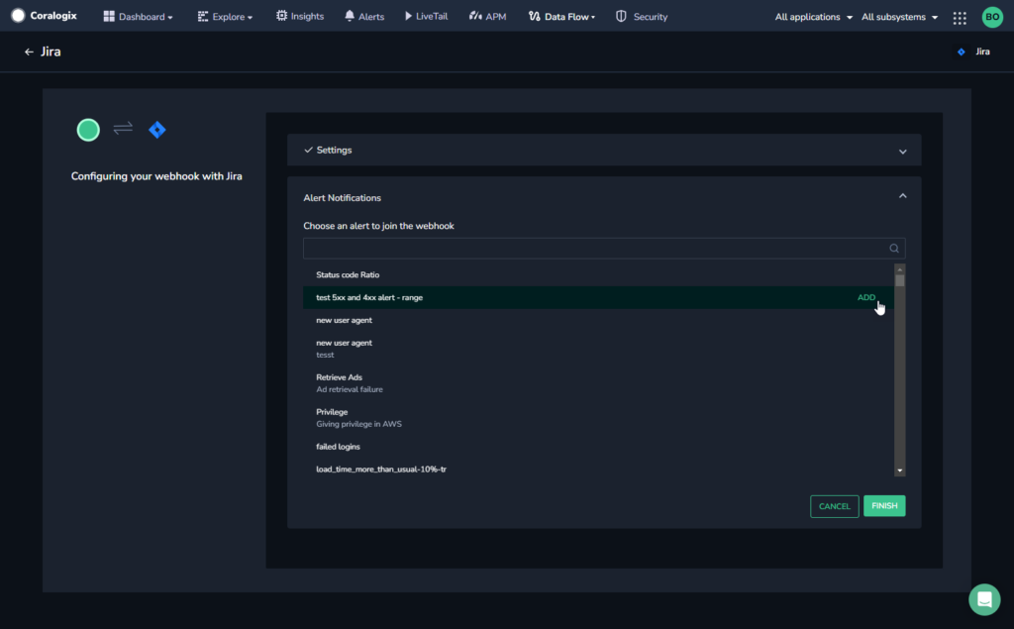1014x629 pixels.
Task: Go to Insights
Action: pyautogui.click(x=299, y=16)
